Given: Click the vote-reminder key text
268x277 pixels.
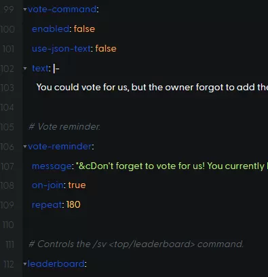Looking at the screenshot, I should (60, 147).
